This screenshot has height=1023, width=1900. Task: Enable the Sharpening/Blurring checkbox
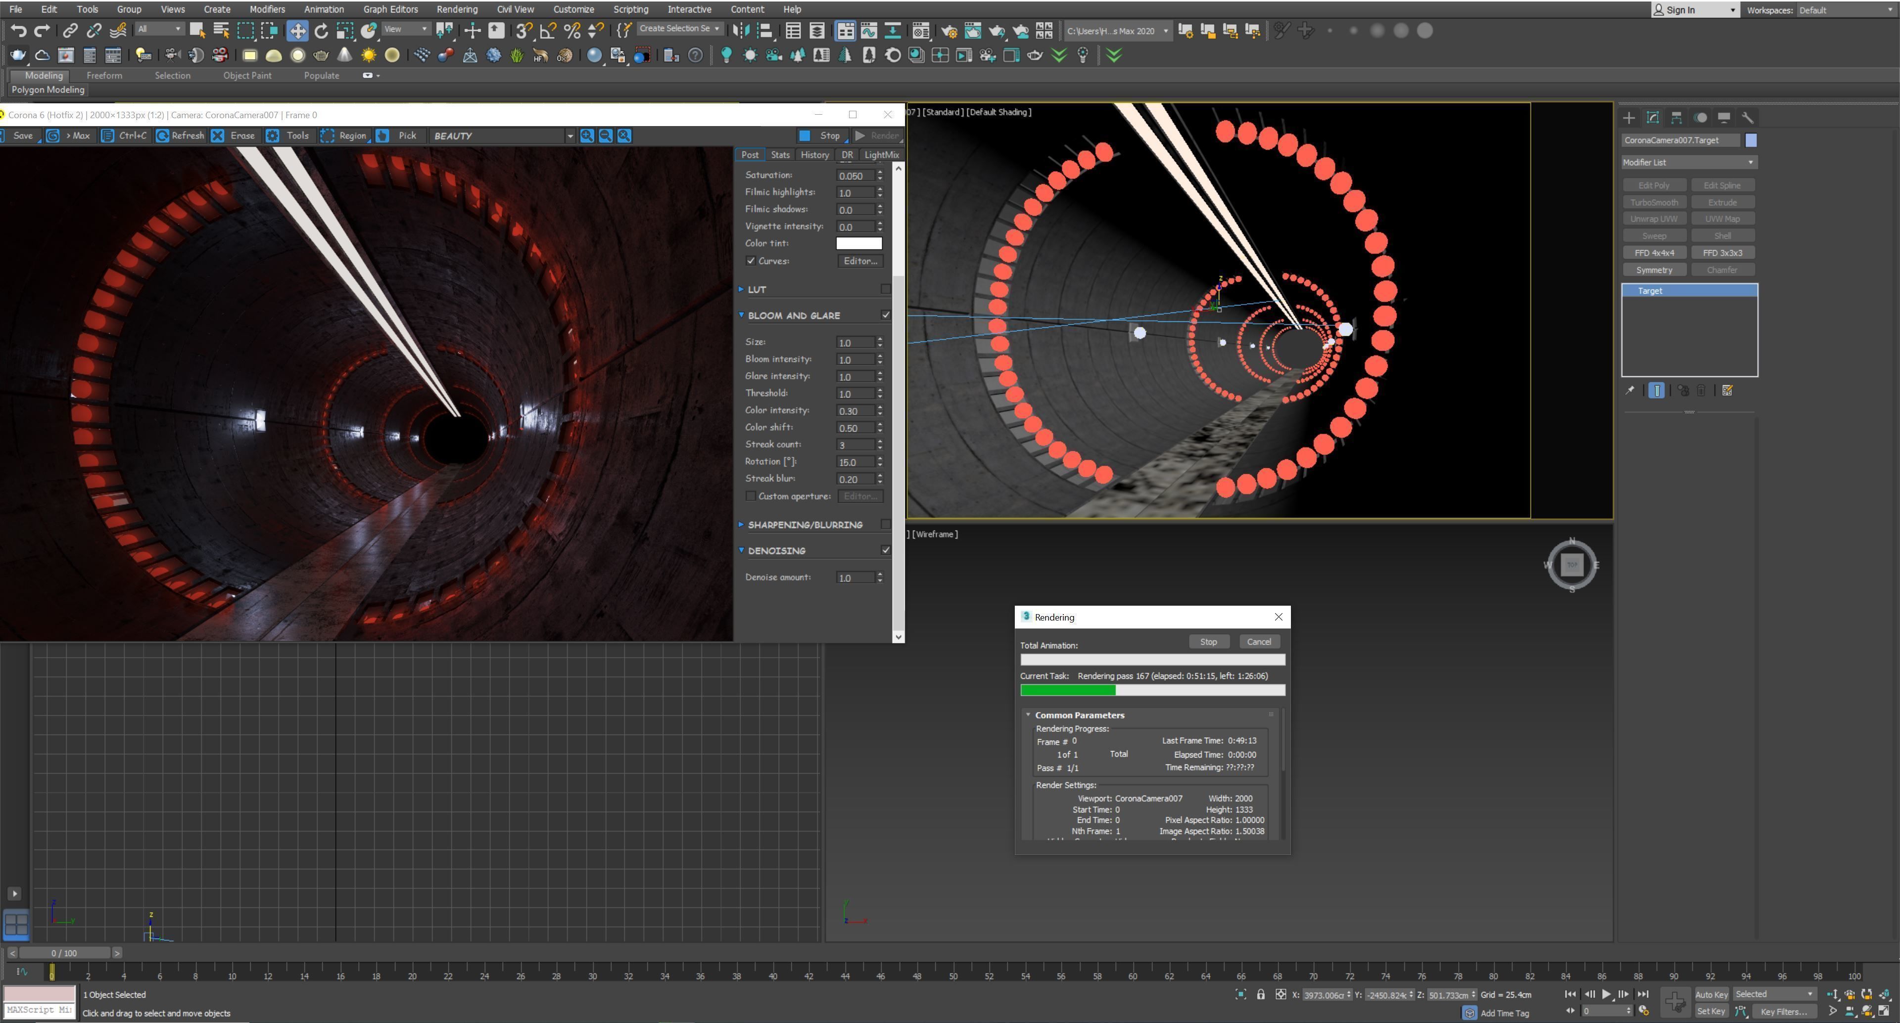click(886, 525)
